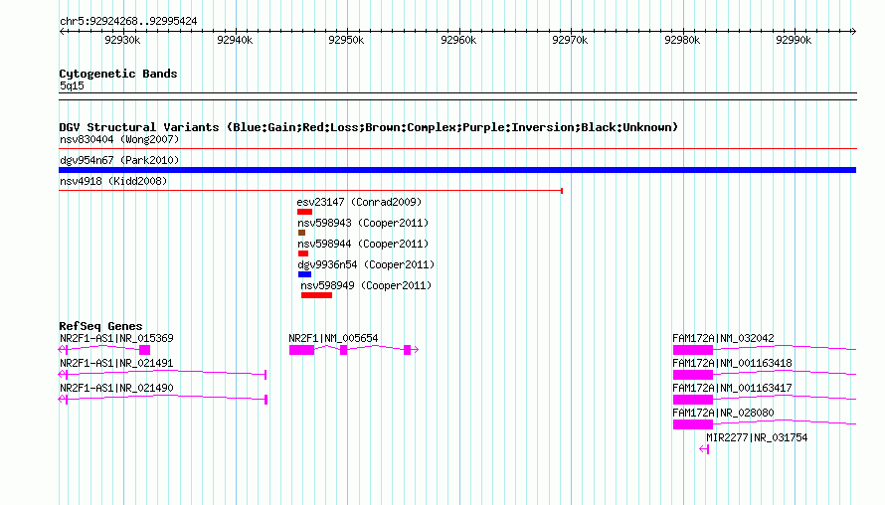Open the MIR2277|NR_031754 gene label
This screenshot has height=505, width=885.
click(x=757, y=437)
